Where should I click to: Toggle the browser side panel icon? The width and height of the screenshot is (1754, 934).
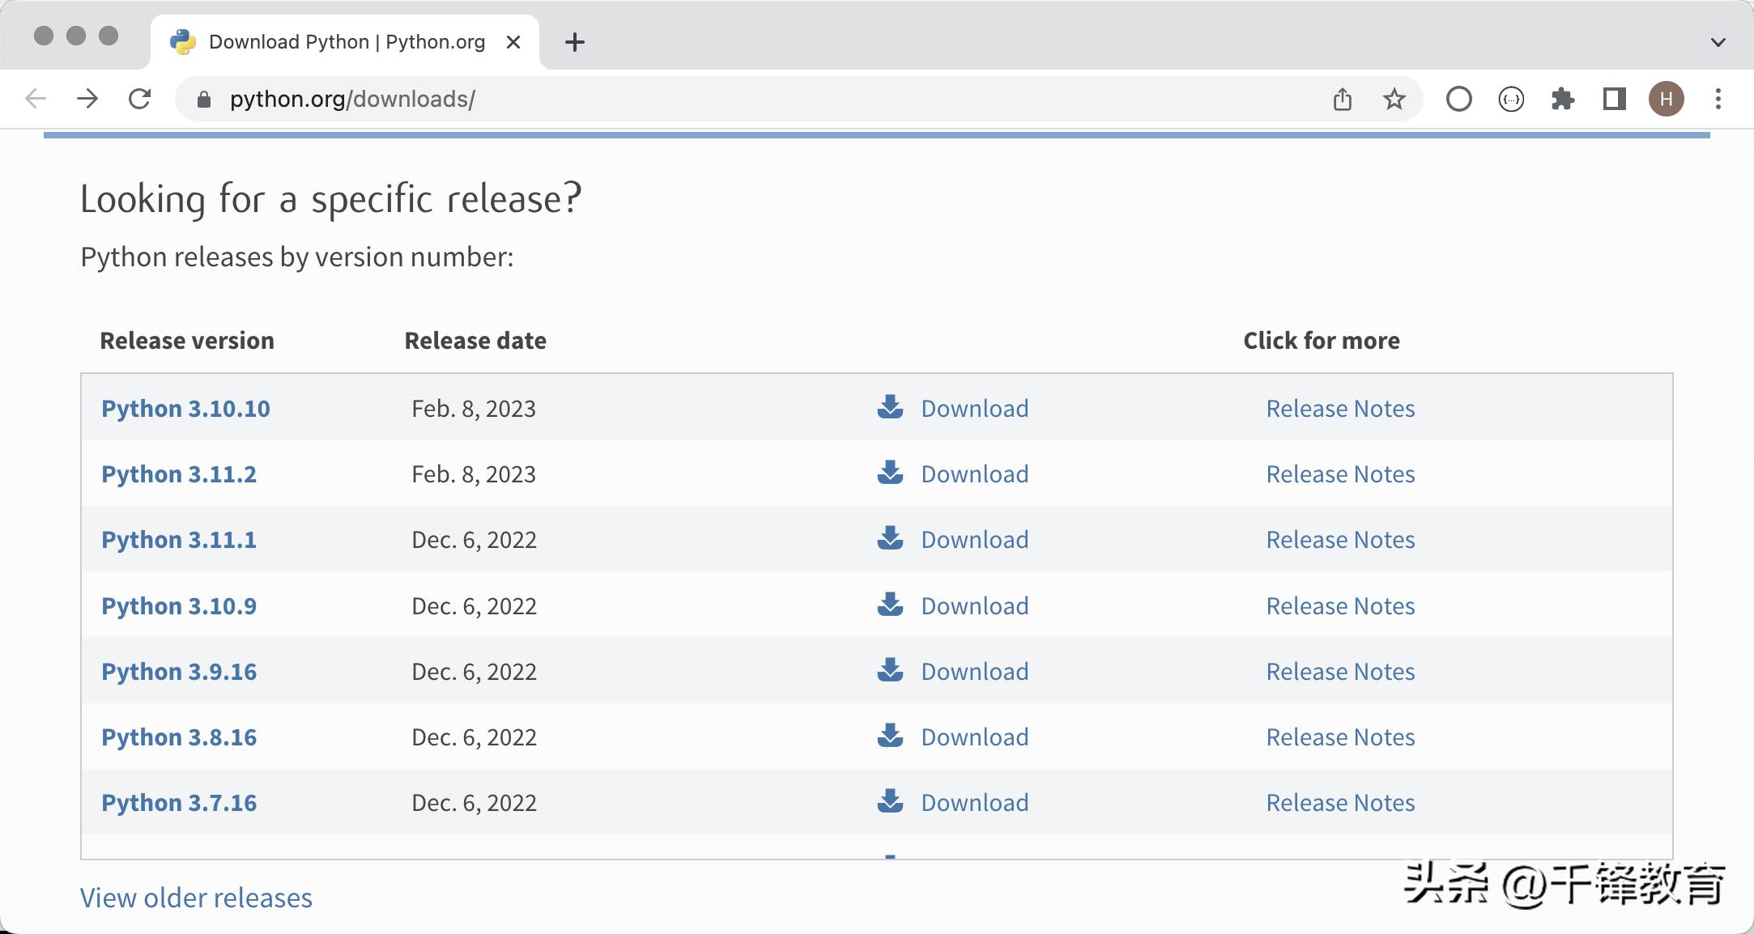pos(1614,100)
